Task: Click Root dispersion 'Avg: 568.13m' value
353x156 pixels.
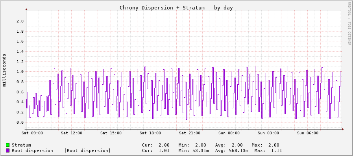Action: coord(232,150)
